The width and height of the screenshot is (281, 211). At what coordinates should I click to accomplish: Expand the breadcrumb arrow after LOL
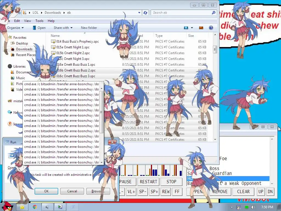coord(42,13)
